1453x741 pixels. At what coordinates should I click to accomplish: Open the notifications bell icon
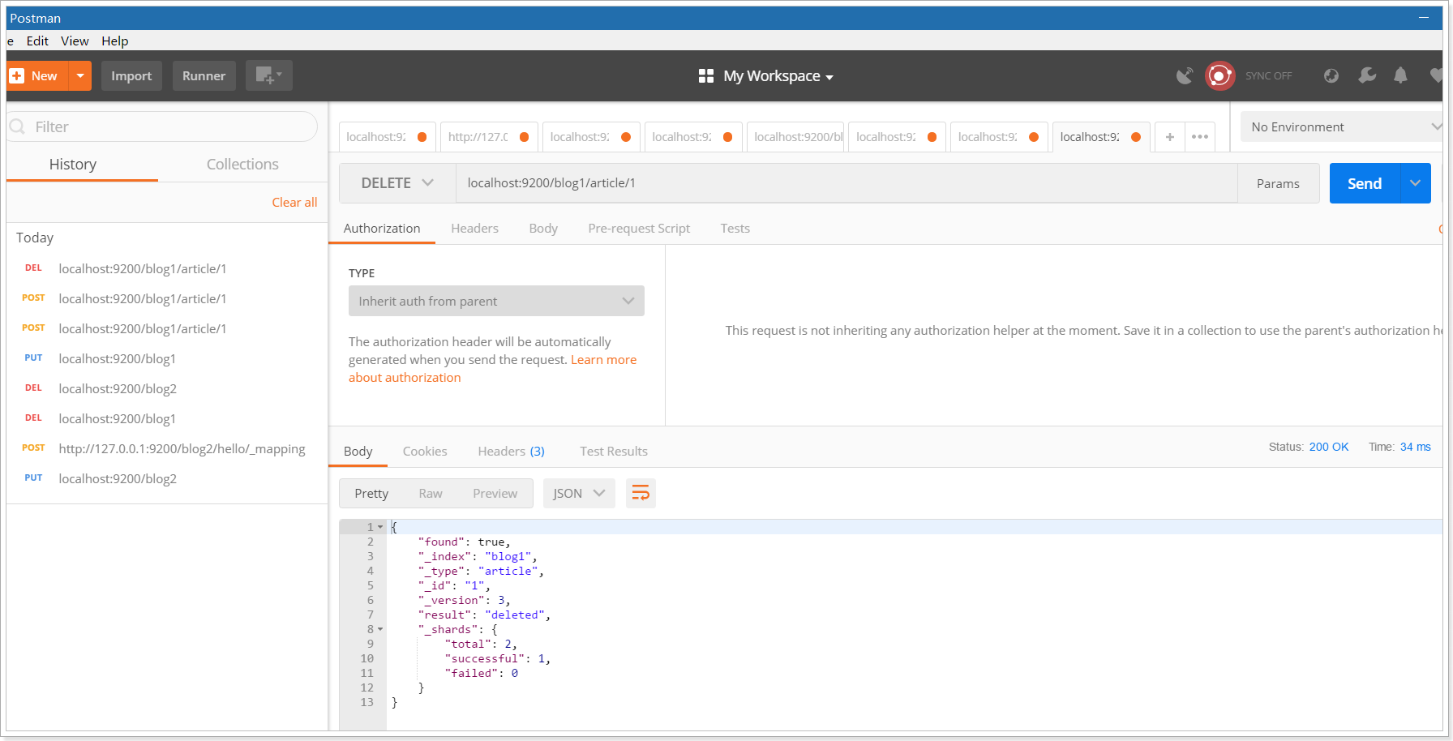pyautogui.click(x=1400, y=75)
